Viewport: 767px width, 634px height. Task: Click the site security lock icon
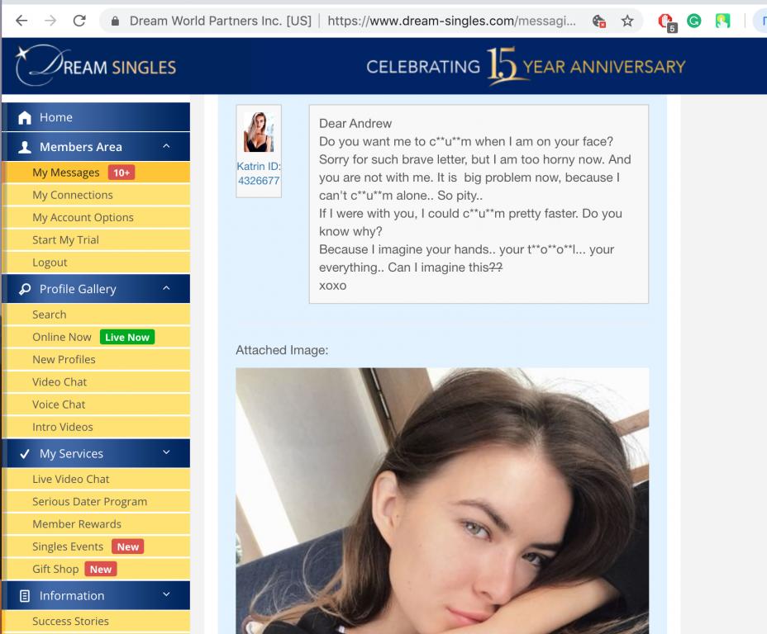(116, 21)
